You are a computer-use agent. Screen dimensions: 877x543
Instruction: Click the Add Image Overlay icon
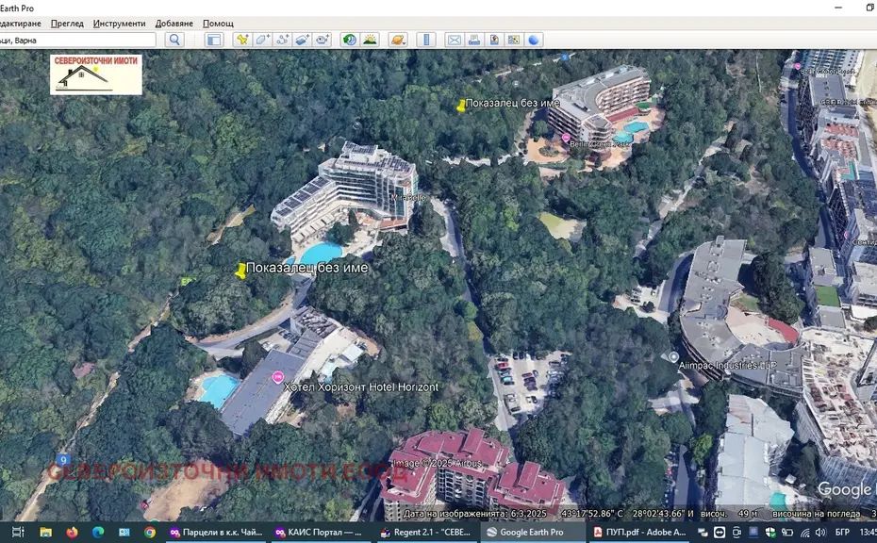pyautogui.click(x=302, y=40)
